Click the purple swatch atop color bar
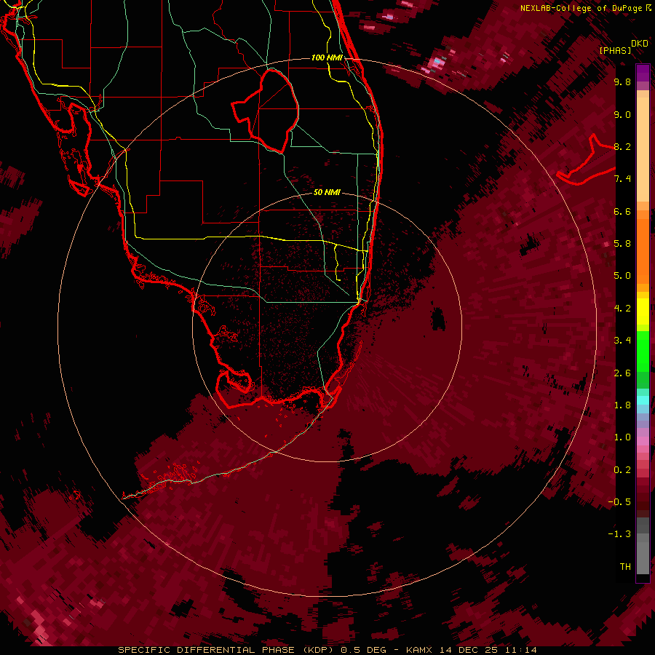655x655 pixels. tap(643, 73)
